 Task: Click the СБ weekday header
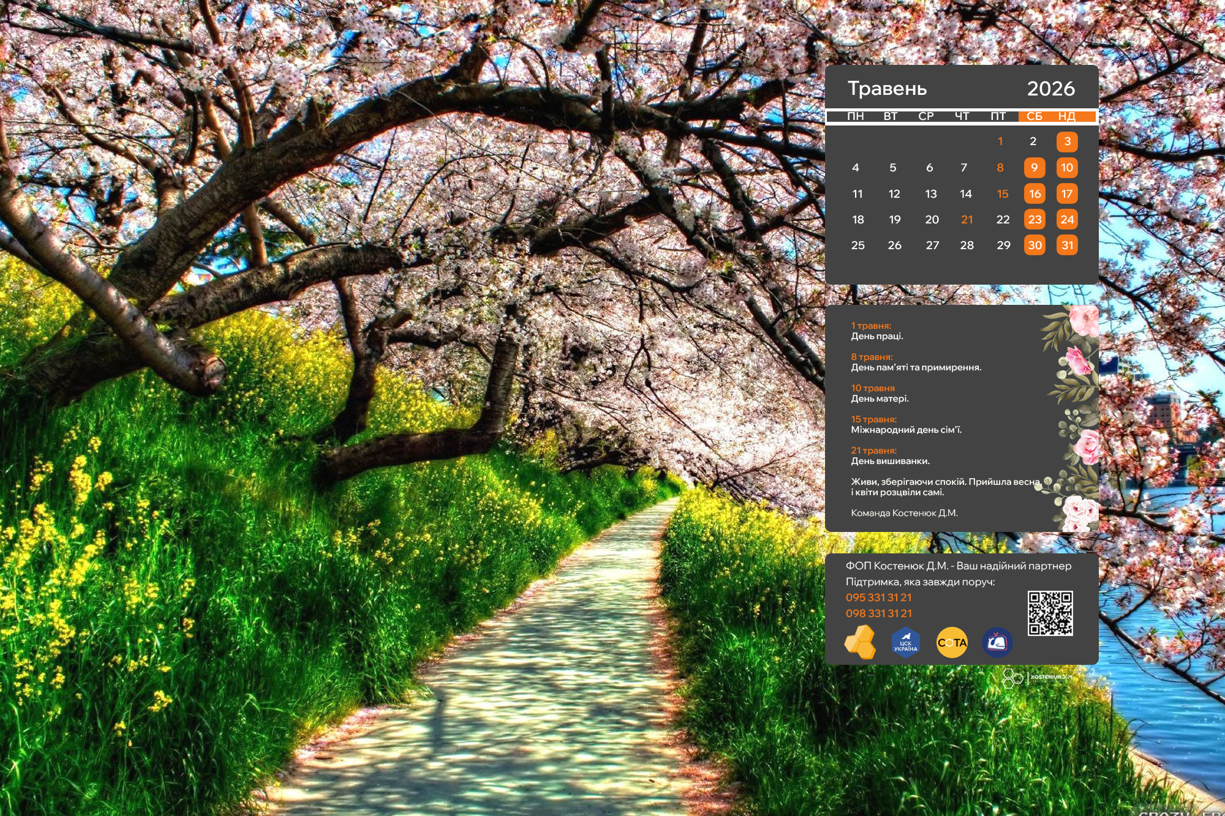[x=1035, y=116]
